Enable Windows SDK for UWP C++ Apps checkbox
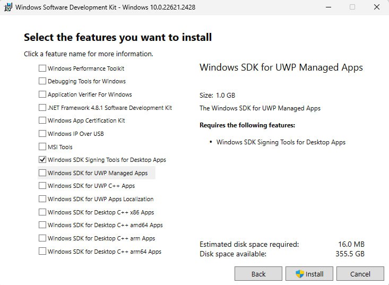389x285 pixels. tap(42, 186)
